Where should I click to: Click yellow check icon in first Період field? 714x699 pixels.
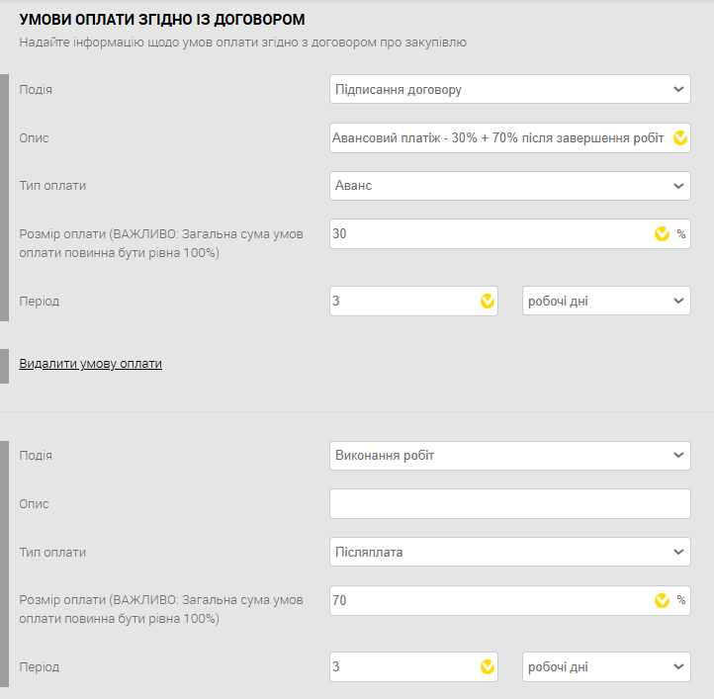(488, 302)
